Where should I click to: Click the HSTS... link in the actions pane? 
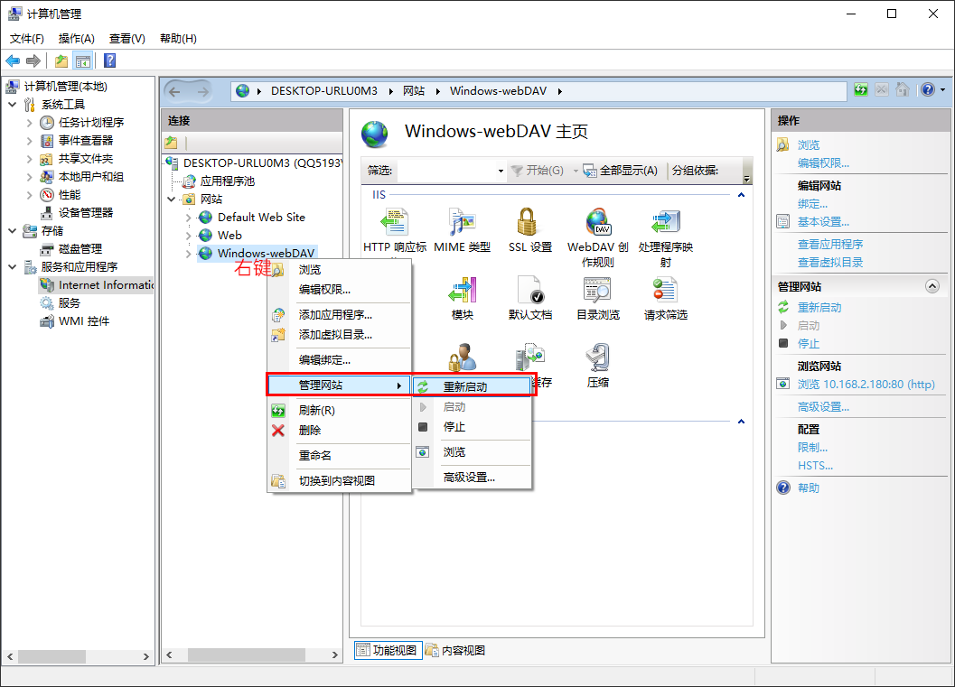pyautogui.click(x=816, y=466)
